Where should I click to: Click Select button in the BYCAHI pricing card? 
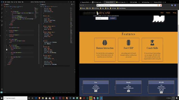161,92
